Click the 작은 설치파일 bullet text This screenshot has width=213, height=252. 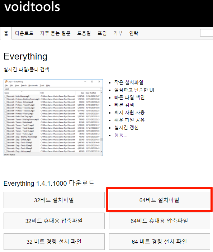pos(129,82)
